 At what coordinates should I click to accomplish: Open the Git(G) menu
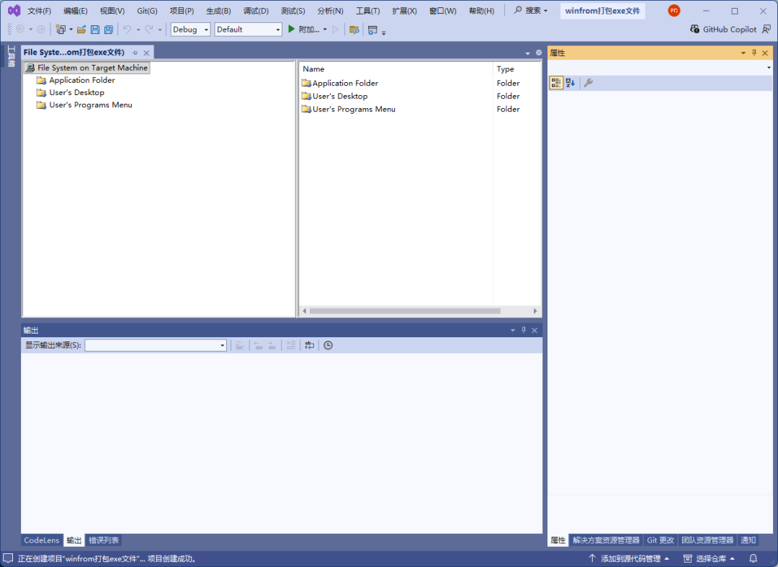[147, 10]
